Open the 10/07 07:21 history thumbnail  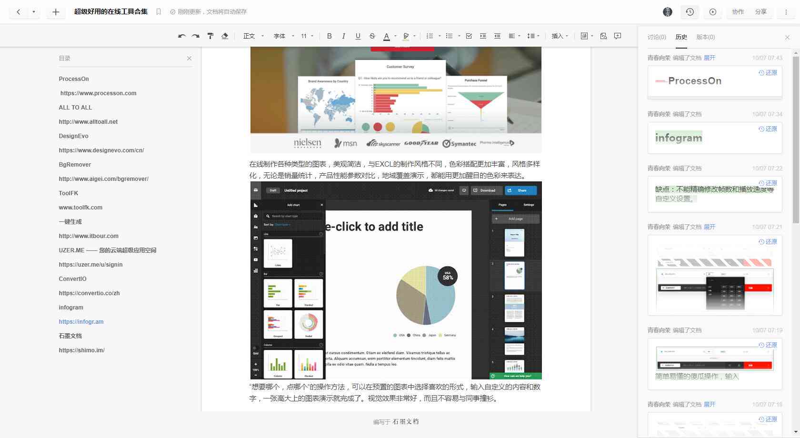715,275
